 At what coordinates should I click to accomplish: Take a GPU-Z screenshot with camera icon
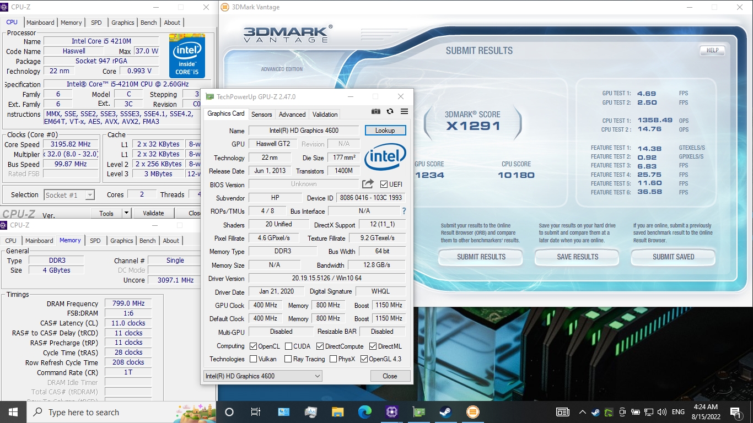click(x=376, y=111)
